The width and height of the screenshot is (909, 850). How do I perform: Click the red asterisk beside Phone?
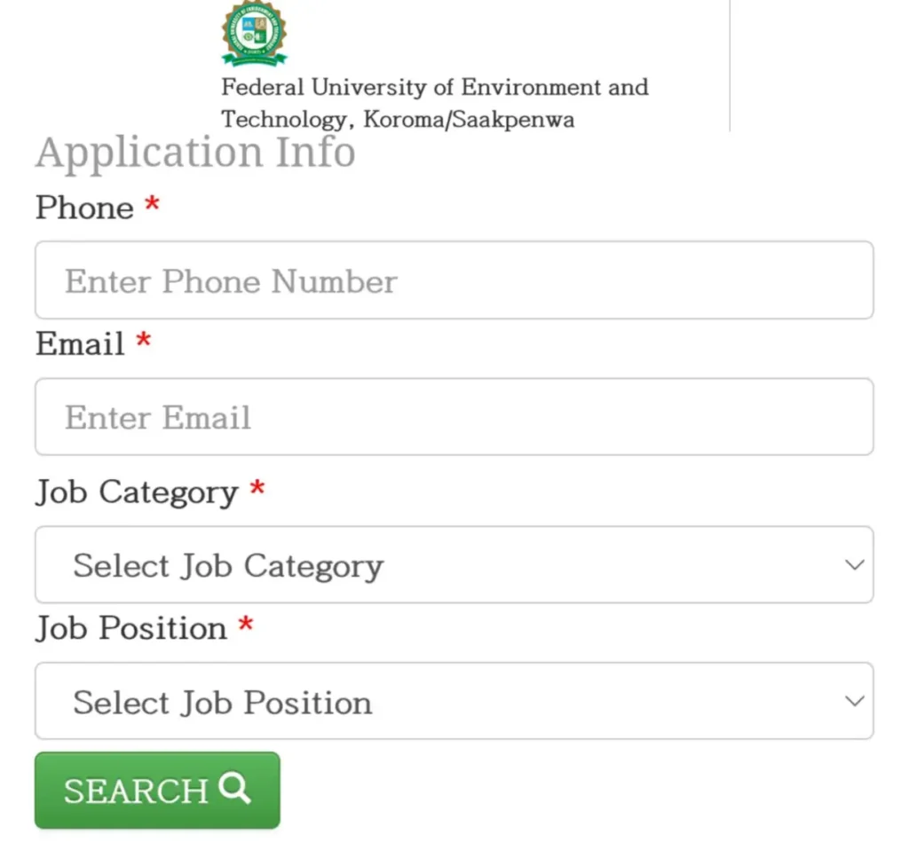[x=152, y=205]
